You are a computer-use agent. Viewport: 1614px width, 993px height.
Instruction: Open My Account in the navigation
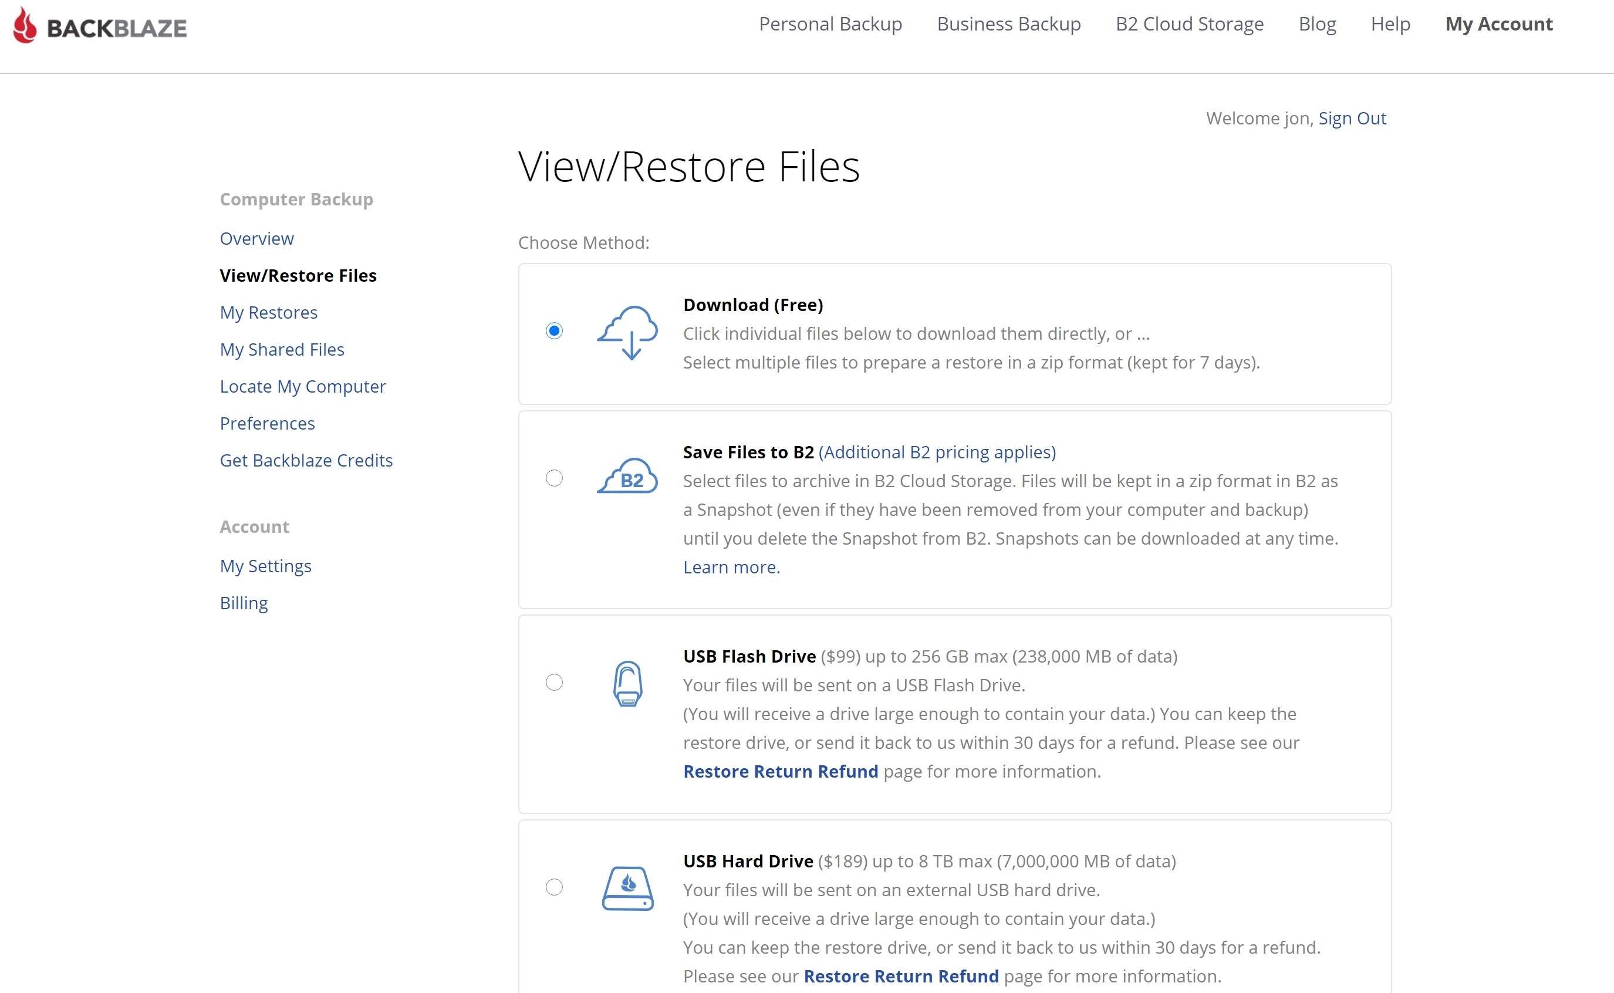[1499, 24]
